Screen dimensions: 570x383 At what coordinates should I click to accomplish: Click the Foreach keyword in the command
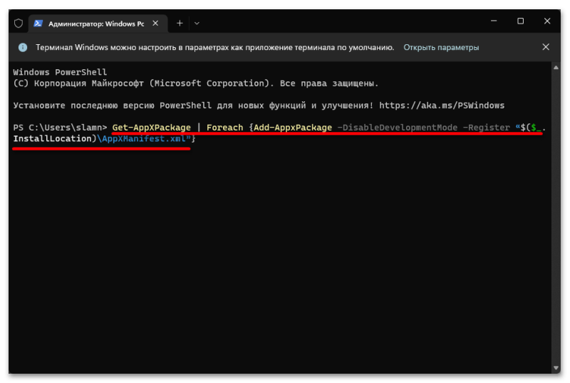coord(224,128)
